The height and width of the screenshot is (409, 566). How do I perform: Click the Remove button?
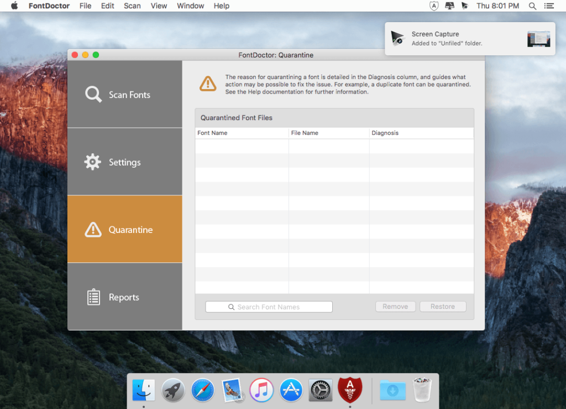[x=395, y=306]
